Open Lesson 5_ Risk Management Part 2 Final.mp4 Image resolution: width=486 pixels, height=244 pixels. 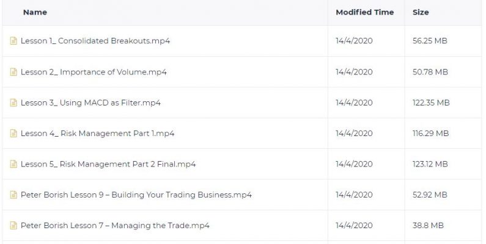pyautogui.click(x=108, y=164)
